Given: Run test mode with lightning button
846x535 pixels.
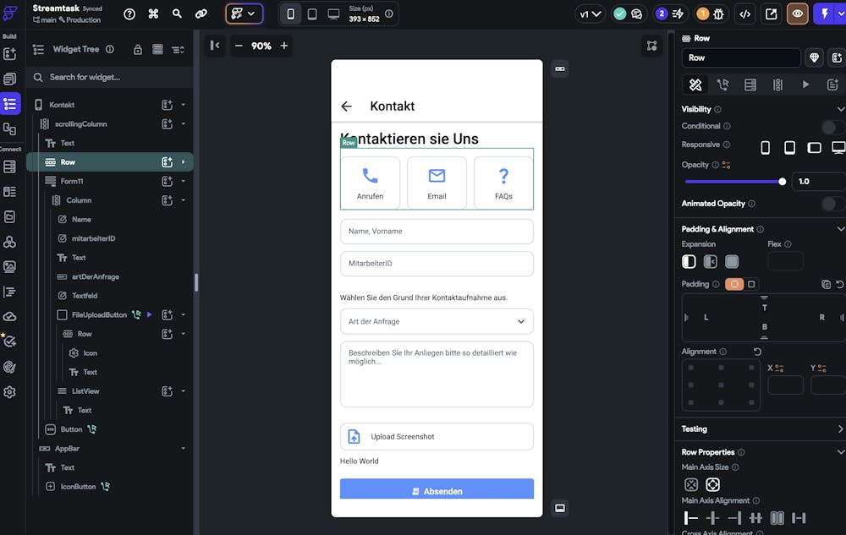Looking at the screenshot, I should pyautogui.click(x=824, y=14).
